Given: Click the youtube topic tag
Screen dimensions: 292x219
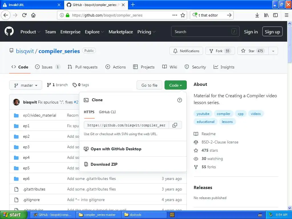Looking at the screenshot, I should 203,113.
